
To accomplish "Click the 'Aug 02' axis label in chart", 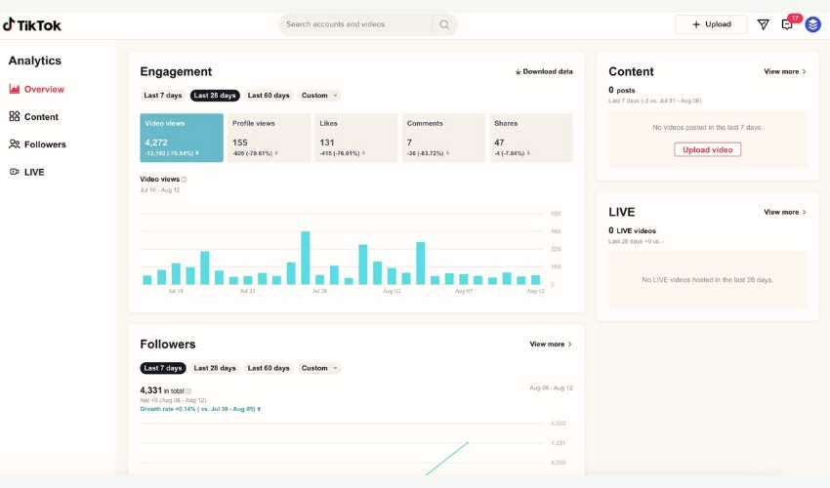I will coord(392,291).
